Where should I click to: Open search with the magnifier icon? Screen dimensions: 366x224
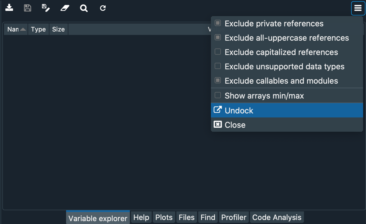[x=84, y=8]
